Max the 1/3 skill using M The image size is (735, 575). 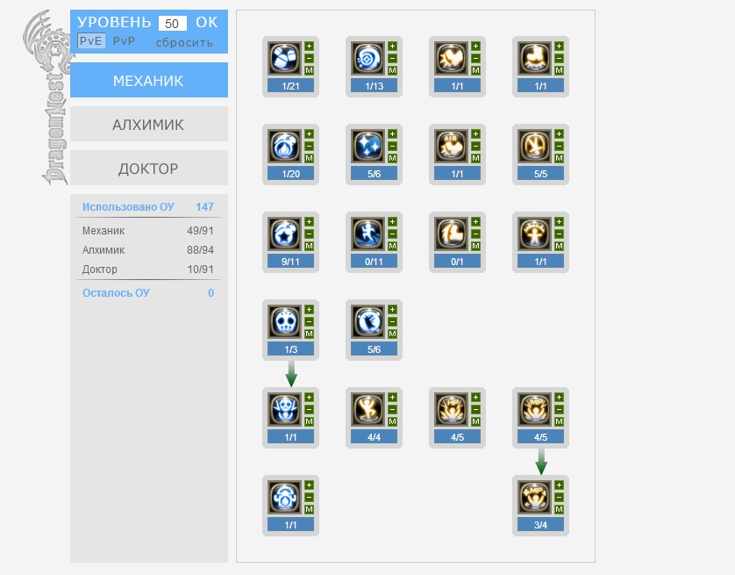309,334
